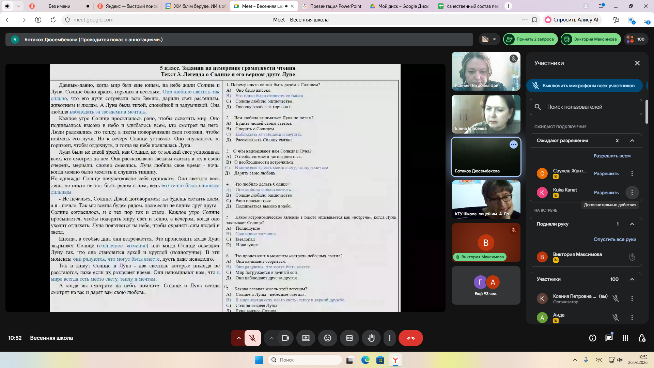
Task: Turn on closed captions
Action: (349, 338)
